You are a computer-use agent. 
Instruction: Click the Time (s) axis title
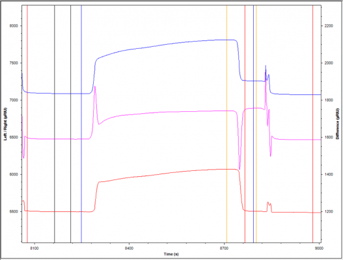tap(171, 254)
